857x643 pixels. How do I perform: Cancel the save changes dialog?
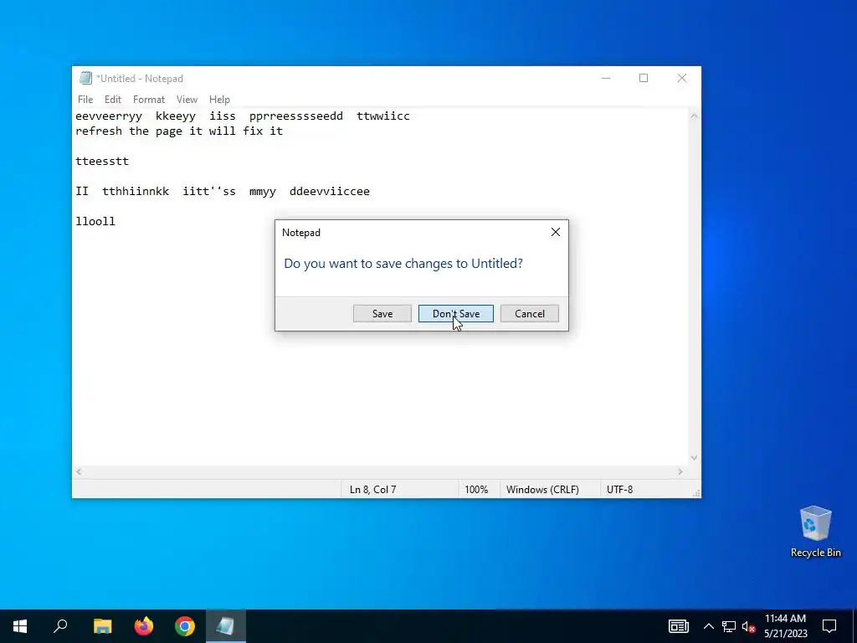coord(530,314)
